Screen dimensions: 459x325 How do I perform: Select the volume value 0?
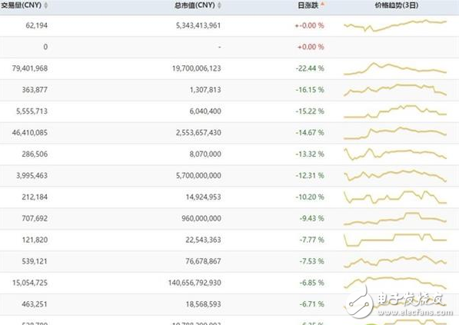coord(45,47)
